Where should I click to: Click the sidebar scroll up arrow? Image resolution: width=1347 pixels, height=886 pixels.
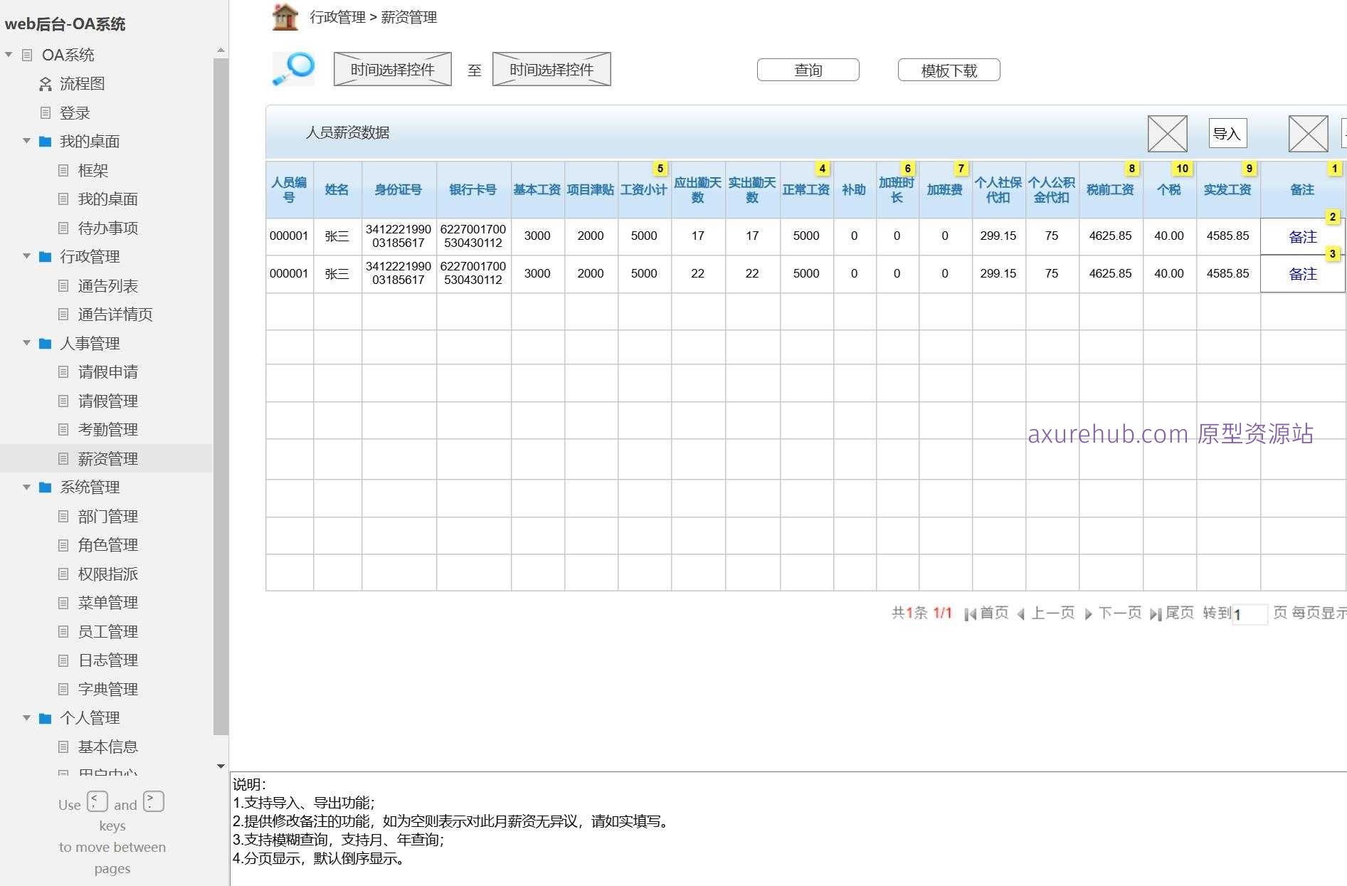[x=221, y=50]
